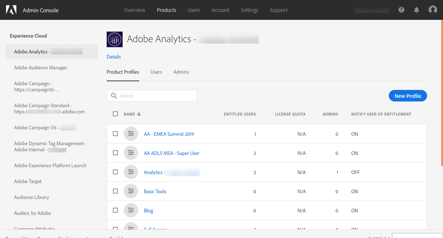Open the Details link
The image size is (443, 238).
[x=114, y=57]
